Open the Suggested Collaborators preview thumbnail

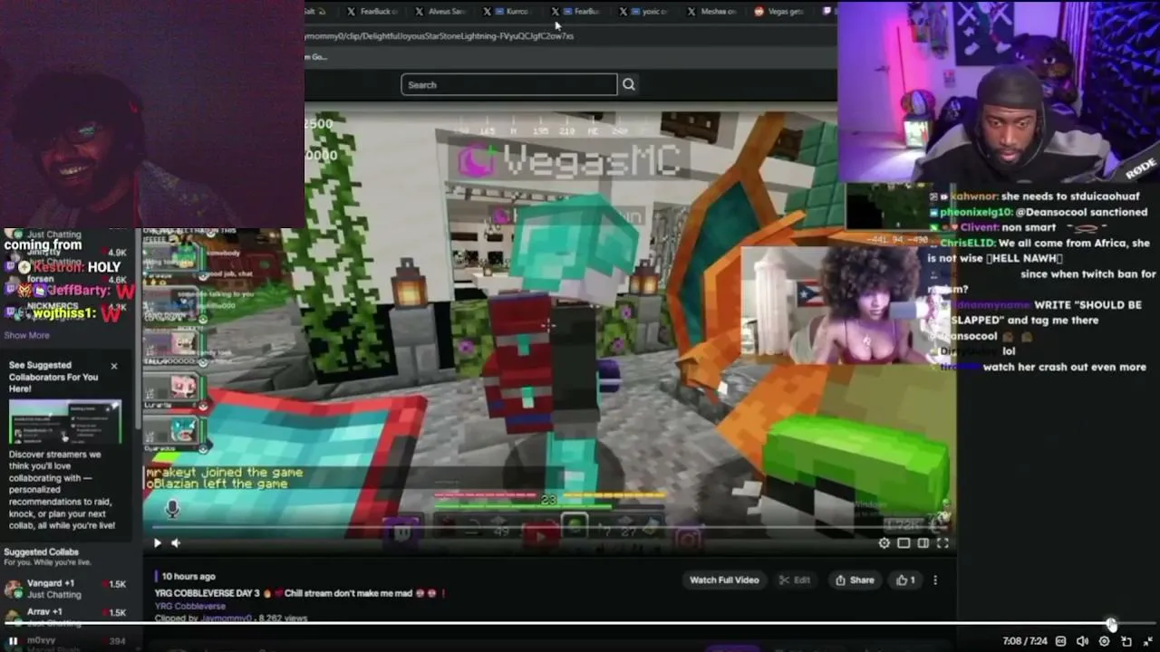65,421
